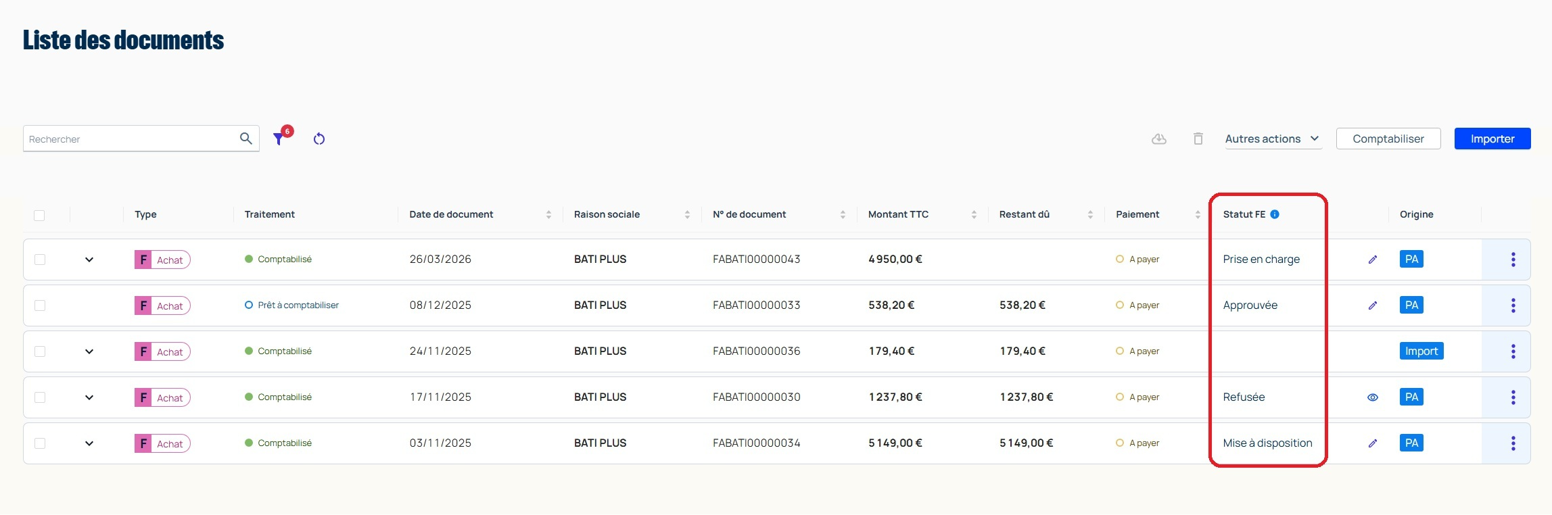Expand row dated 24/11/2025

pyautogui.click(x=89, y=351)
